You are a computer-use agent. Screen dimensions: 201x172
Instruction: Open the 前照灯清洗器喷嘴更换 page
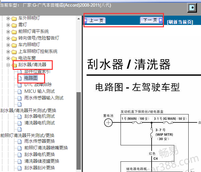[x=46, y=148]
